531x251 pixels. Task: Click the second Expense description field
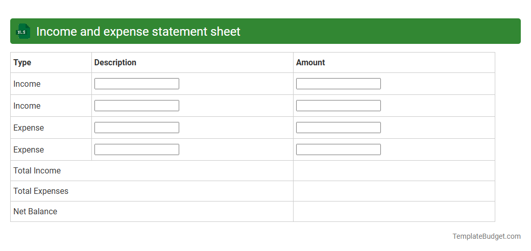137,149
